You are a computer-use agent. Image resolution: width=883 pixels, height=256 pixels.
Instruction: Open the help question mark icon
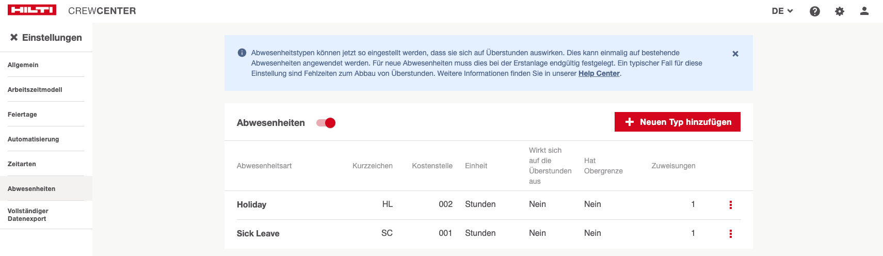(x=815, y=11)
